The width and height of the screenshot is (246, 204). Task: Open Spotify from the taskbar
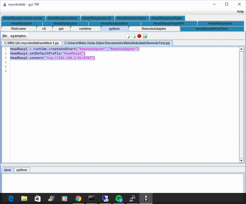119,198
